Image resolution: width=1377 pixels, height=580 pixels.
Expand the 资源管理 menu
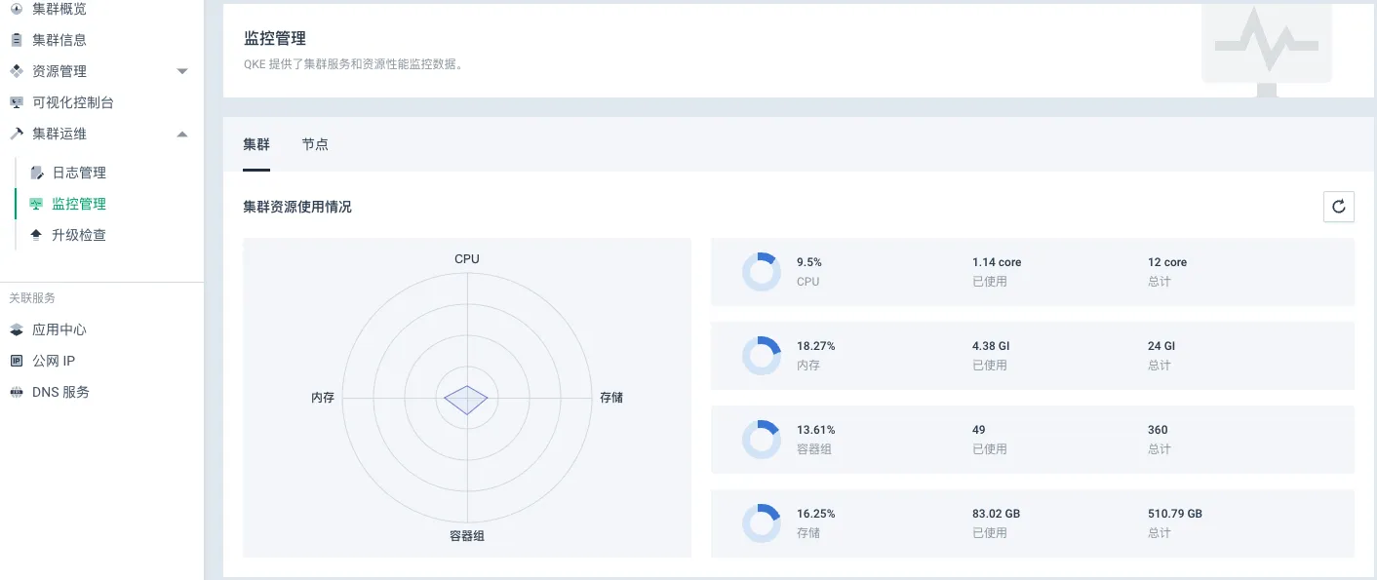(181, 70)
